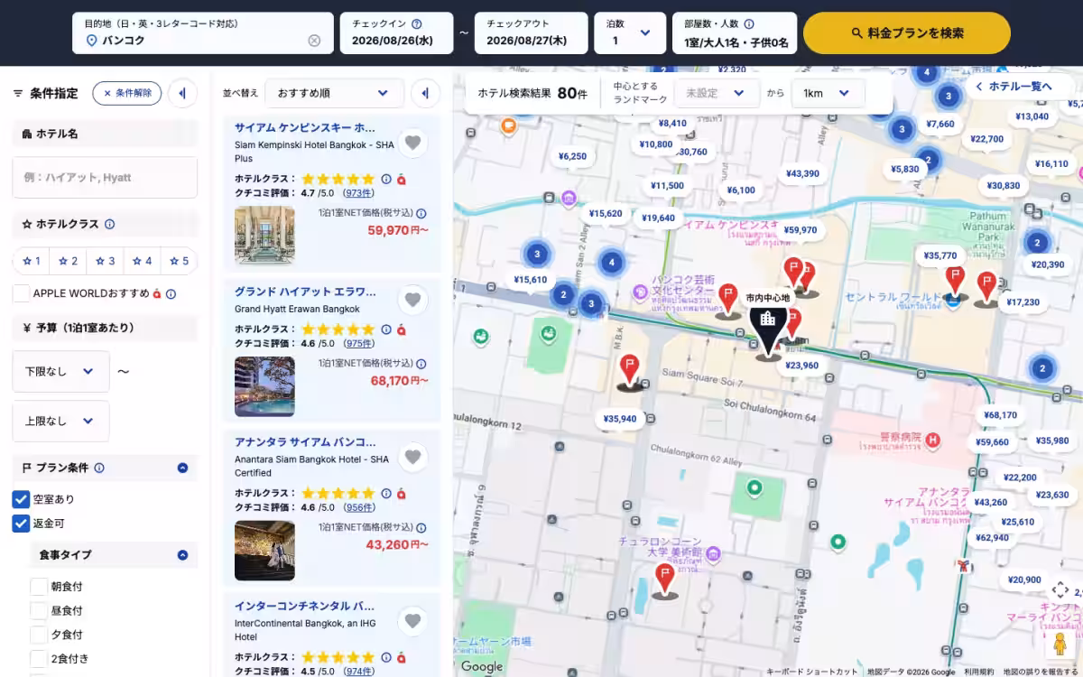
Task: Click 料金プランを検索 search button
Action: coord(907,33)
